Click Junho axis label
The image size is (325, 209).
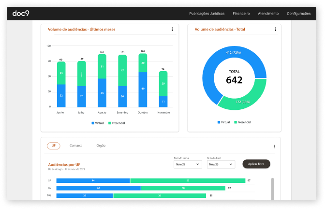point(60,113)
